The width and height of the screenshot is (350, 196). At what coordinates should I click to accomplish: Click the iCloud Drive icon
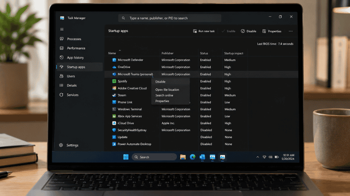[x=114, y=123]
